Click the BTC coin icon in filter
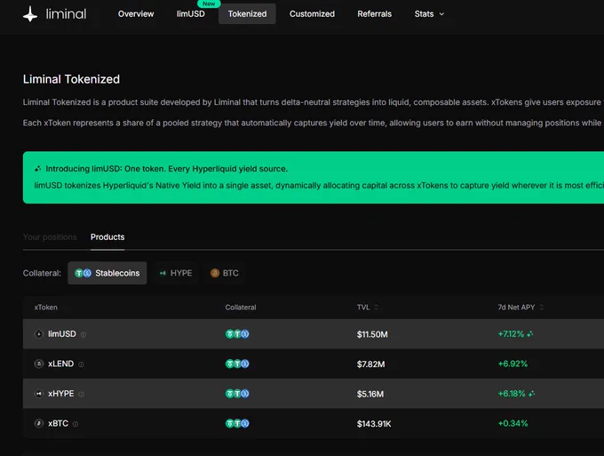 coord(215,273)
